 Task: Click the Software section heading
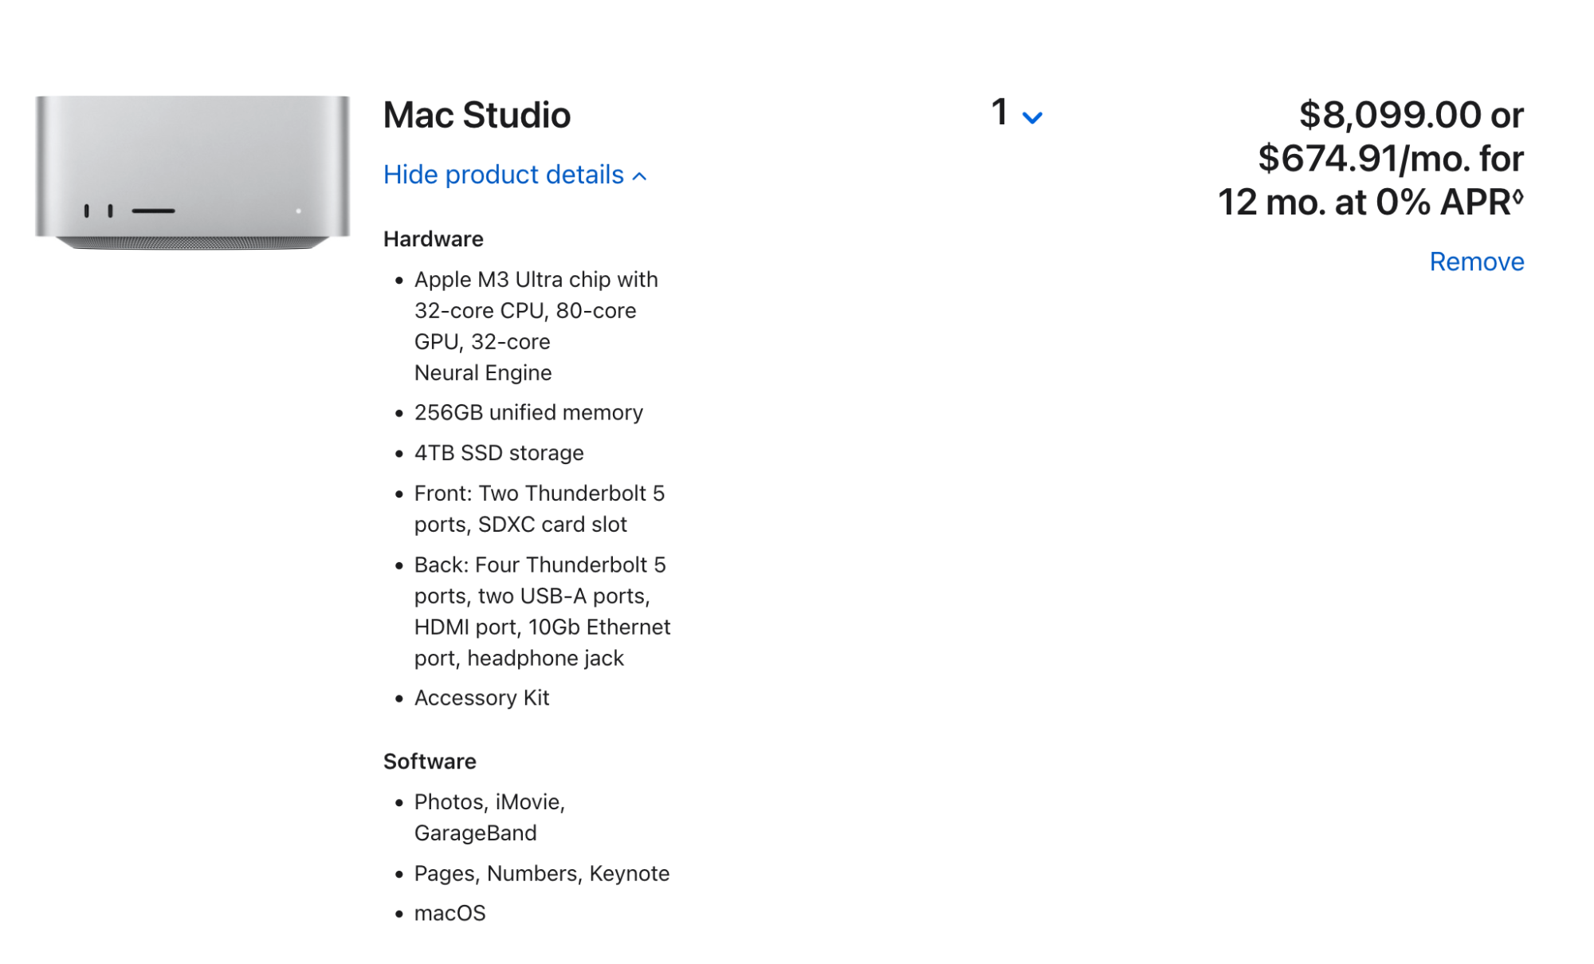pyautogui.click(x=429, y=761)
